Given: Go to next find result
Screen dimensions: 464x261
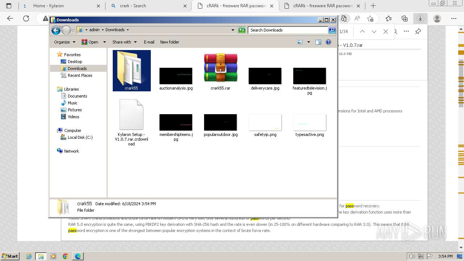Looking at the screenshot, I should pyautogui.click(x=374, y=32).
